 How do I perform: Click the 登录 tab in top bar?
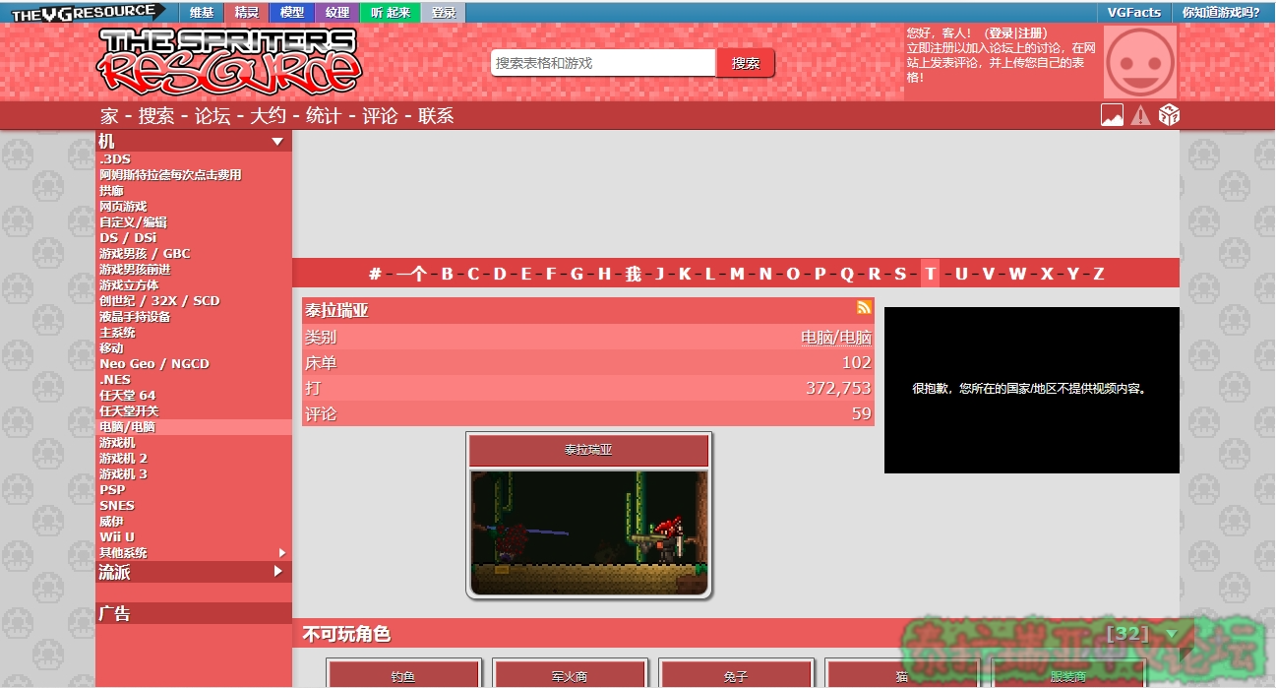click(x=445, y=13)
